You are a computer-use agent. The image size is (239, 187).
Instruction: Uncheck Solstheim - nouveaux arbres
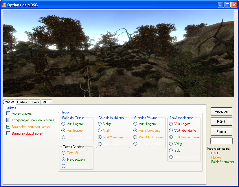tap(8, 127)
